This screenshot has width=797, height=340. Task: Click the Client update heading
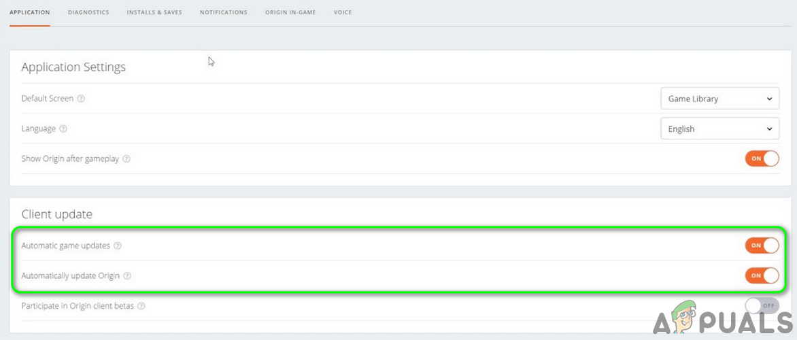tap(57, 214)
